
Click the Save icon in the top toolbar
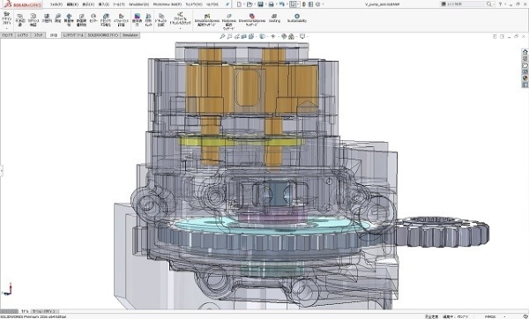pyautogui.click(x=260, y=4)
